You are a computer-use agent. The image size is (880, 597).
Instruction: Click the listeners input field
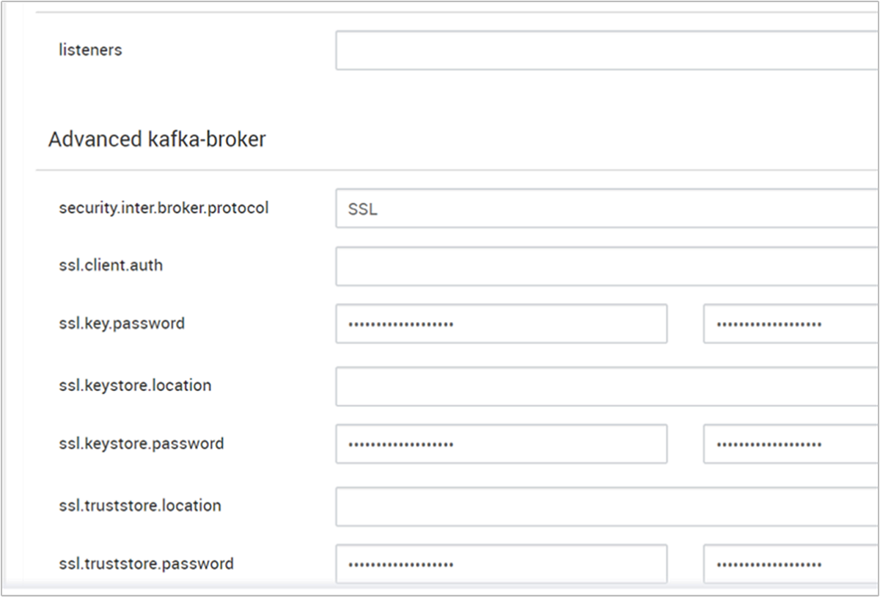tap(587, 50)
